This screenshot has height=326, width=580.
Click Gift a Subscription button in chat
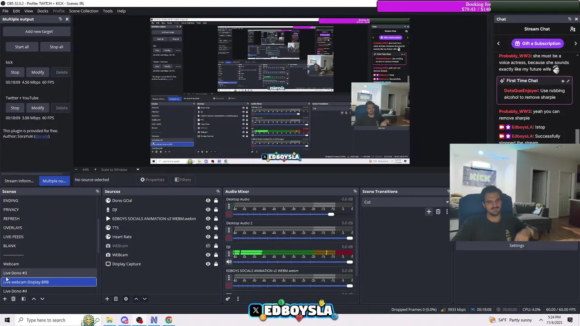click(538, 43)
